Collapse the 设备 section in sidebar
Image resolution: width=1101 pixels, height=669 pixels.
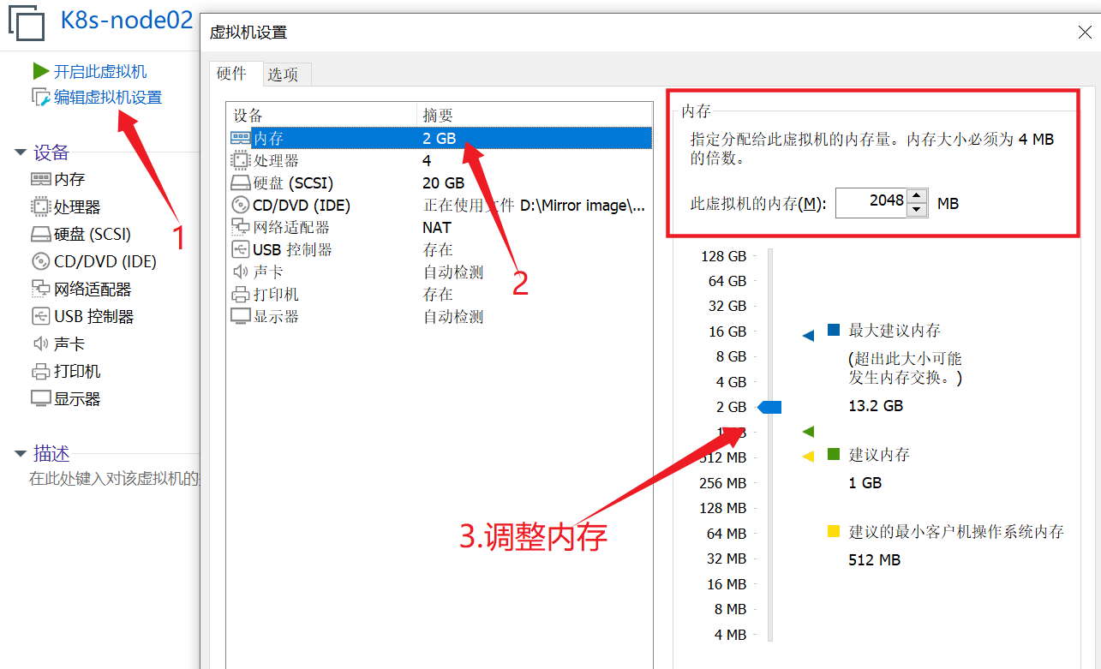[21, 153]
